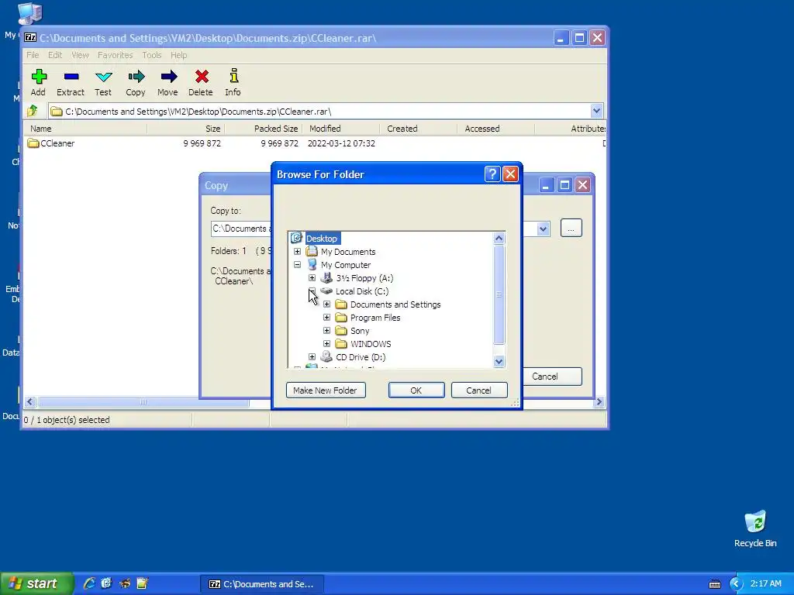Click the Copy toolbar icon
The width and height of the screenshot is (794, 595).
(x=136, y=77)
